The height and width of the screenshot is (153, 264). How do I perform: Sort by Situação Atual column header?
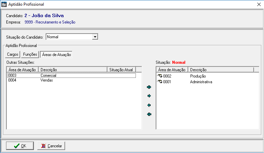(121, 69)
